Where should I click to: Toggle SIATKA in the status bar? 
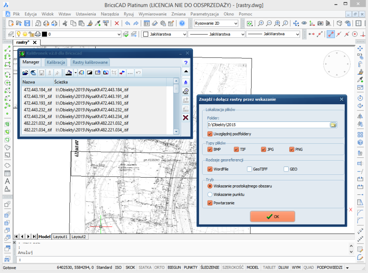145,267
